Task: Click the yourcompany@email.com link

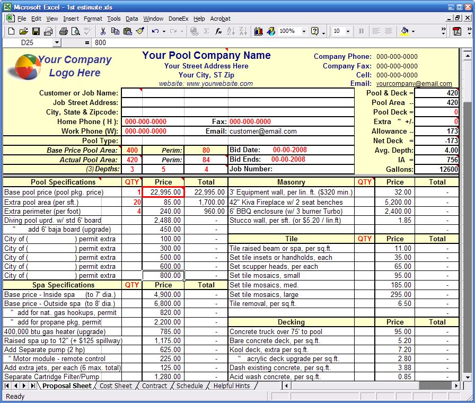Action: click(414, 84)
